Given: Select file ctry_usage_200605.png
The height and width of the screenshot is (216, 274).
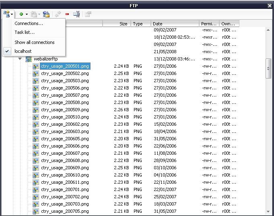Looking at the screenshot, I should coord(65,139).
